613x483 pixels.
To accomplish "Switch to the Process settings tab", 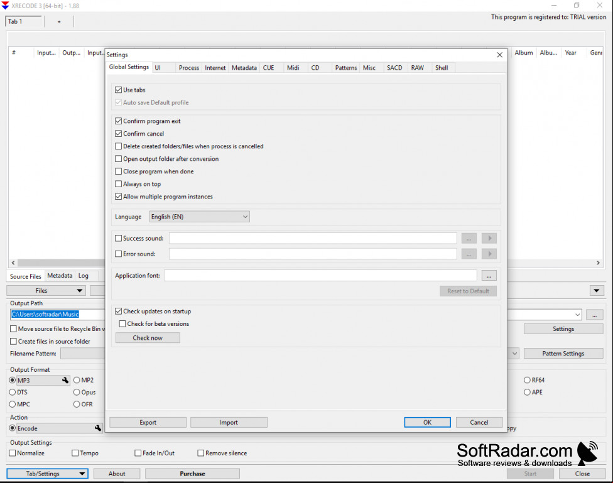I will 189,68.
